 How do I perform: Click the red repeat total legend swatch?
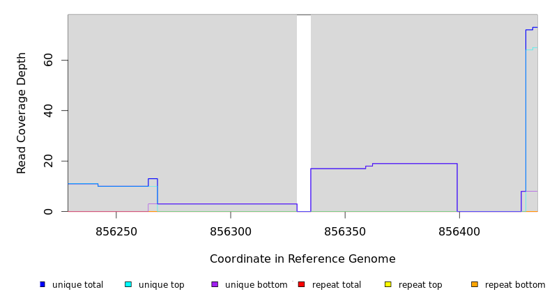(x=301, y=284)
